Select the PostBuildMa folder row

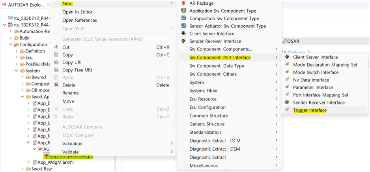click(x=36, y=64)
